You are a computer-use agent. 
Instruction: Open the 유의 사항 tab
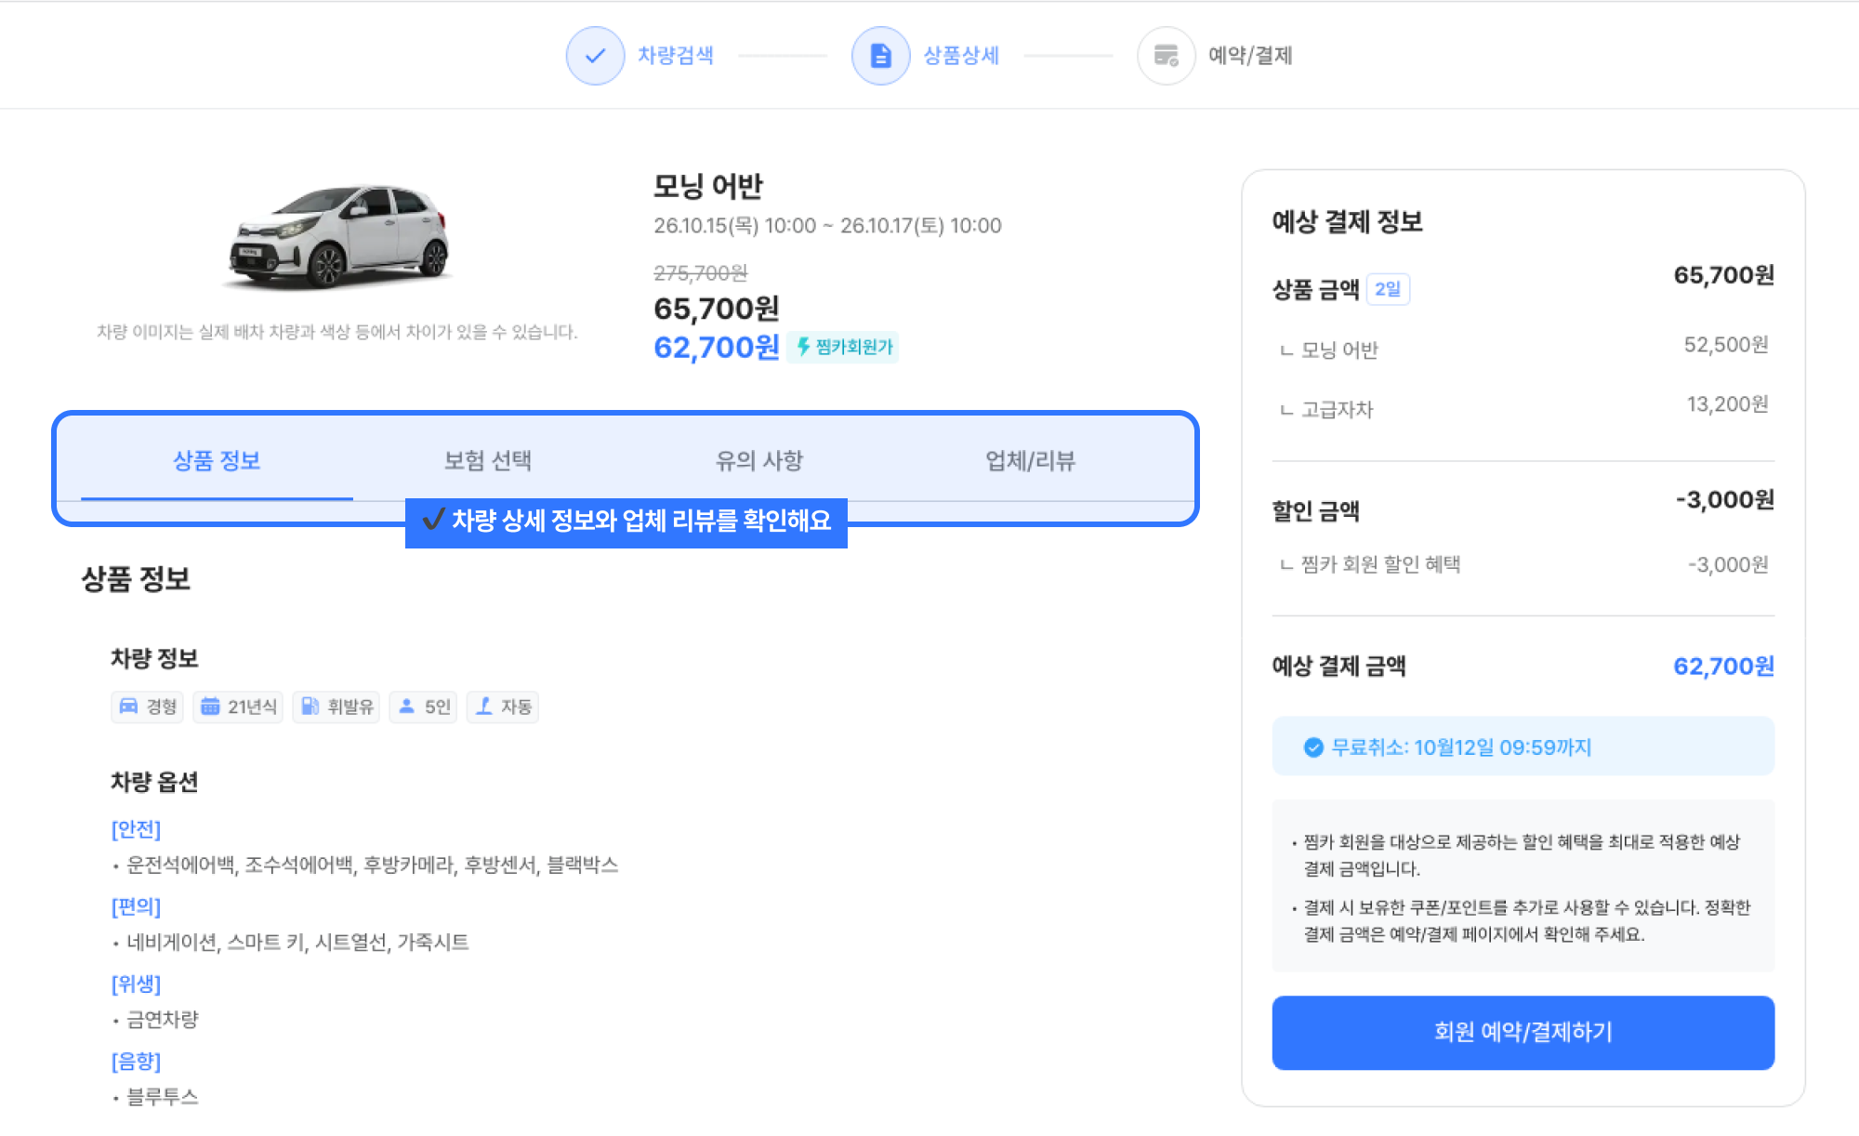pos(758,460)
